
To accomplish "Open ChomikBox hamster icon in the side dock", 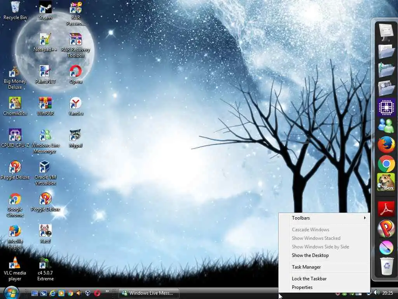I will 386,182.
